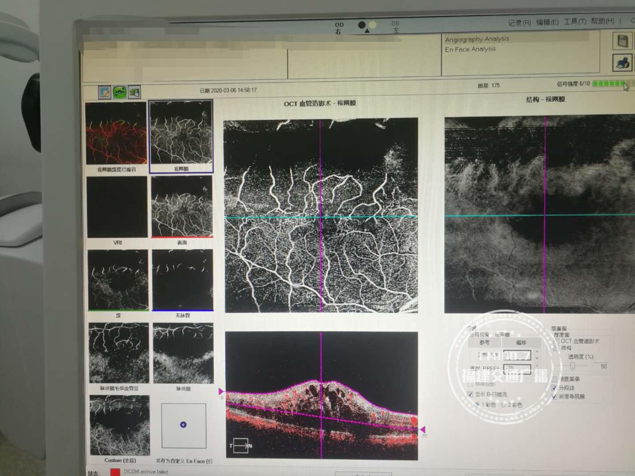
Task: Click the 信号强度 6/10 label
Action: point(573,84)
